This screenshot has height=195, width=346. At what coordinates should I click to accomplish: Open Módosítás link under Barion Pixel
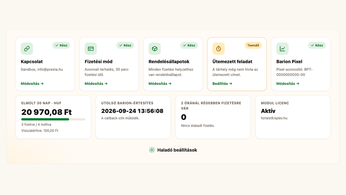(x=288, y=83)
